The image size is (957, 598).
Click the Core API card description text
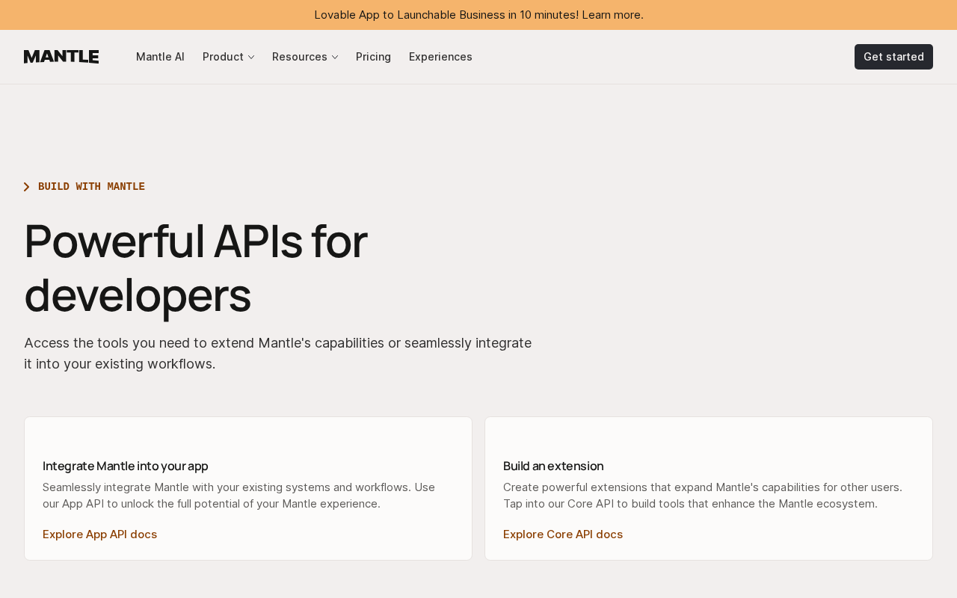click(x=702, y=496)
